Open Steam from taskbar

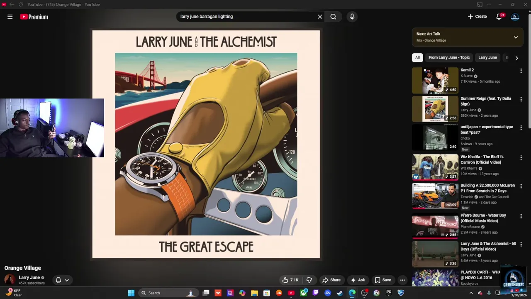pyautogui.click(x=340, y=293)
